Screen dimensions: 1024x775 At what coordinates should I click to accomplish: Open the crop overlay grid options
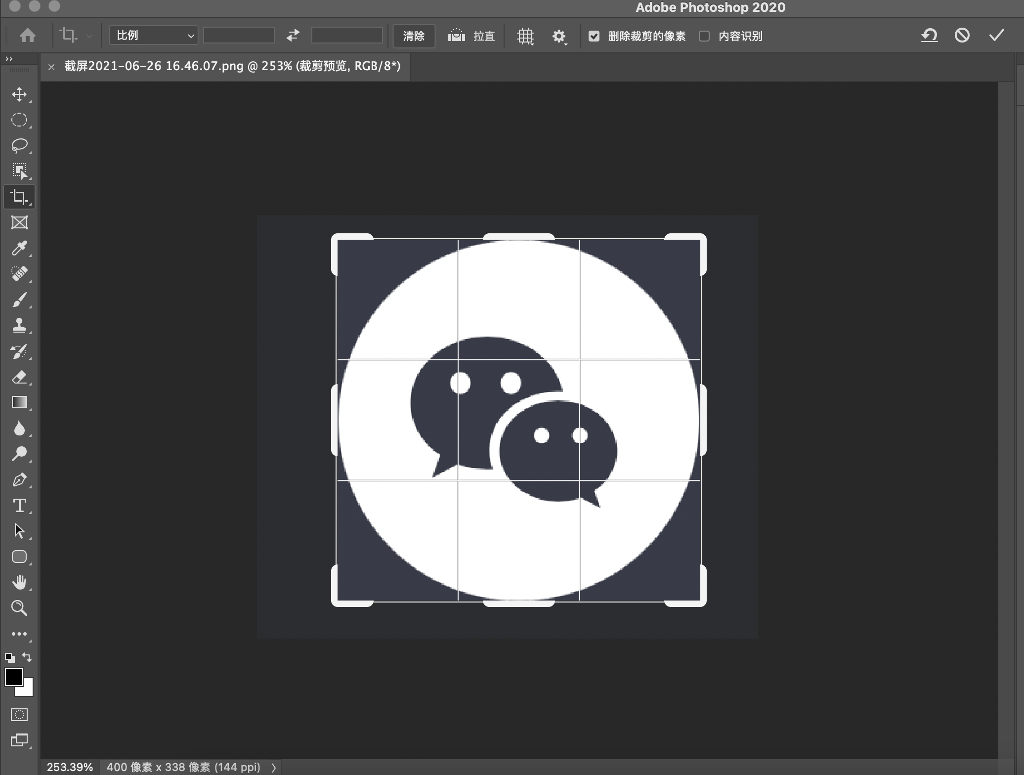[x=525, y=36]
